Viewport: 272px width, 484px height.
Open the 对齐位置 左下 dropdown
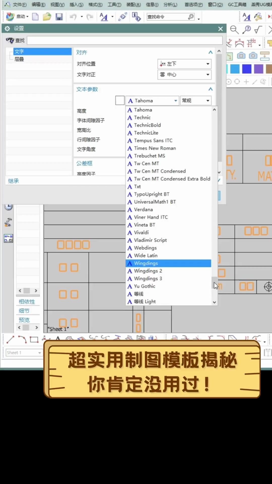click(x=184, y=64)
